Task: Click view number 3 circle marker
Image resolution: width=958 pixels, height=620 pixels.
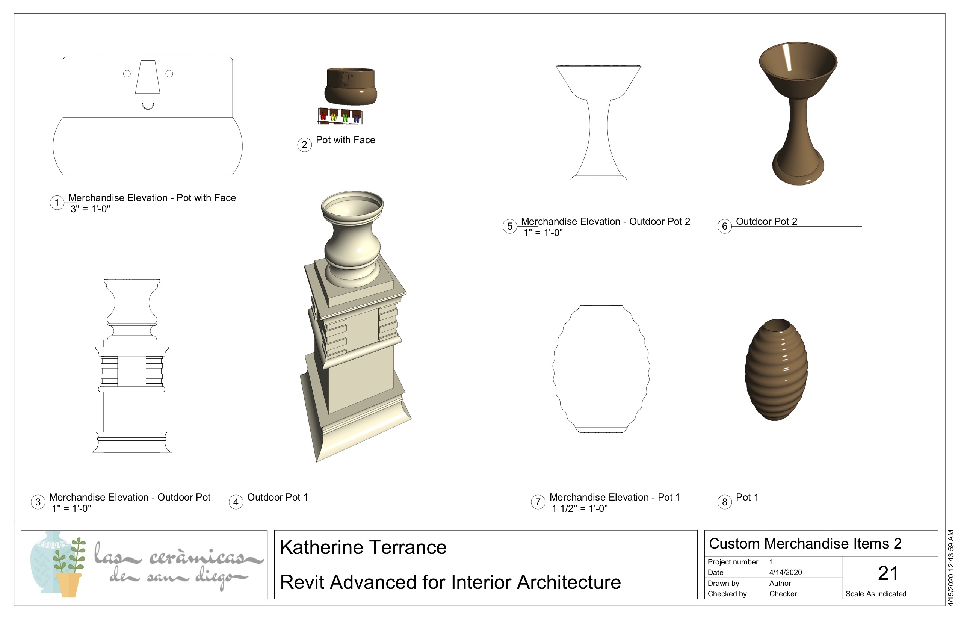Action: (38, 502)
